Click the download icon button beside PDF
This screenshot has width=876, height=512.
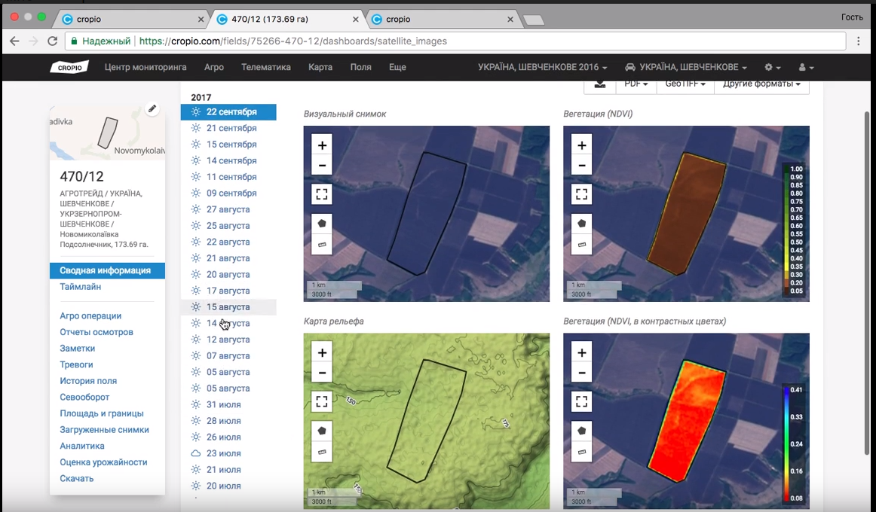tap(600, 84)
